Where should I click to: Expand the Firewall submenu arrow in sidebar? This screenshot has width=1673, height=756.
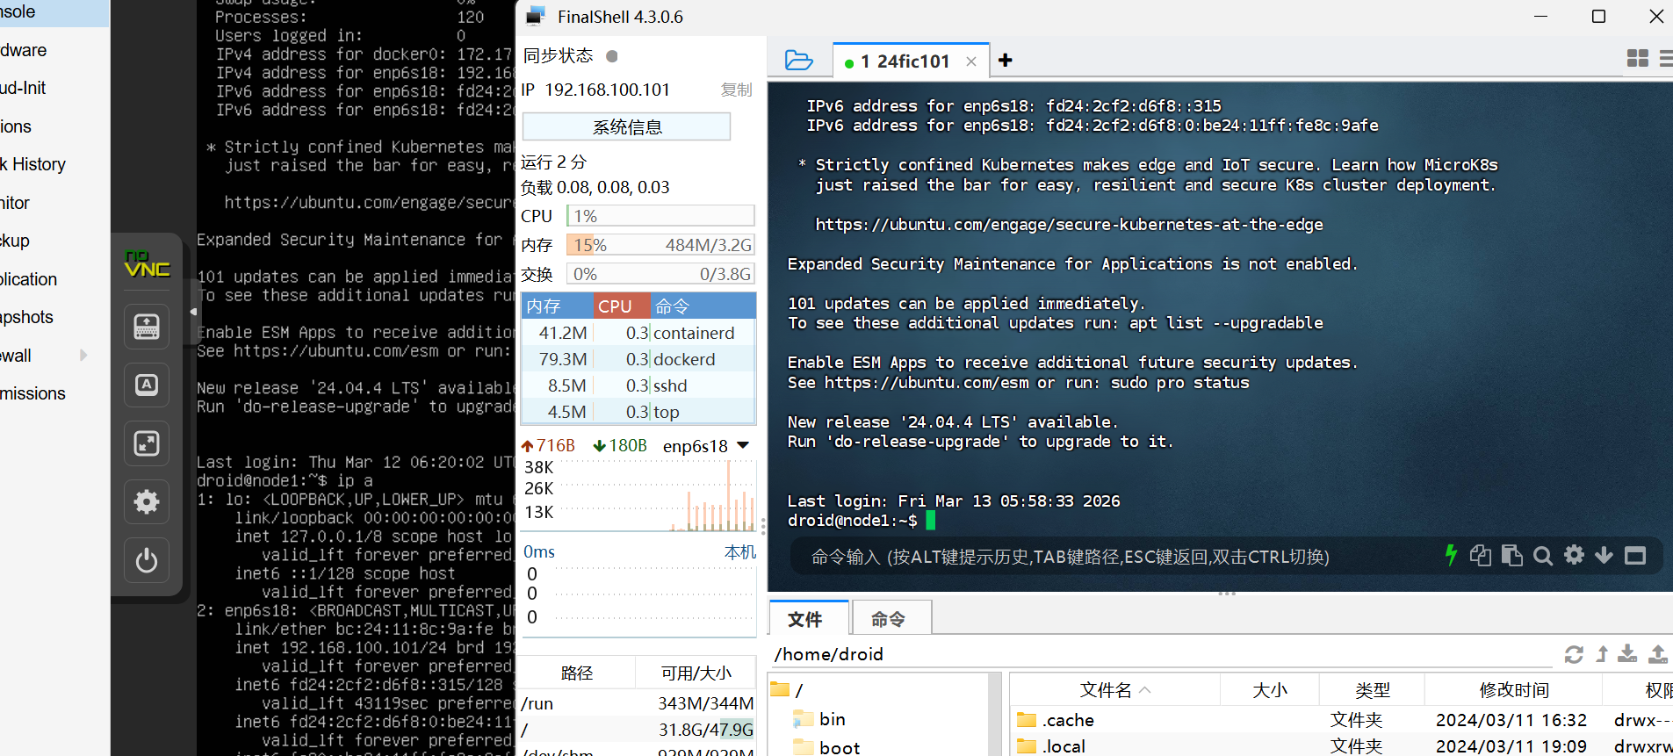83,355
